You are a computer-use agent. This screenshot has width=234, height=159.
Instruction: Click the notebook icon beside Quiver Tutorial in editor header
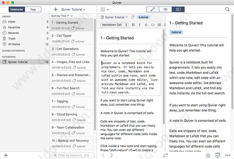[102, 17]
